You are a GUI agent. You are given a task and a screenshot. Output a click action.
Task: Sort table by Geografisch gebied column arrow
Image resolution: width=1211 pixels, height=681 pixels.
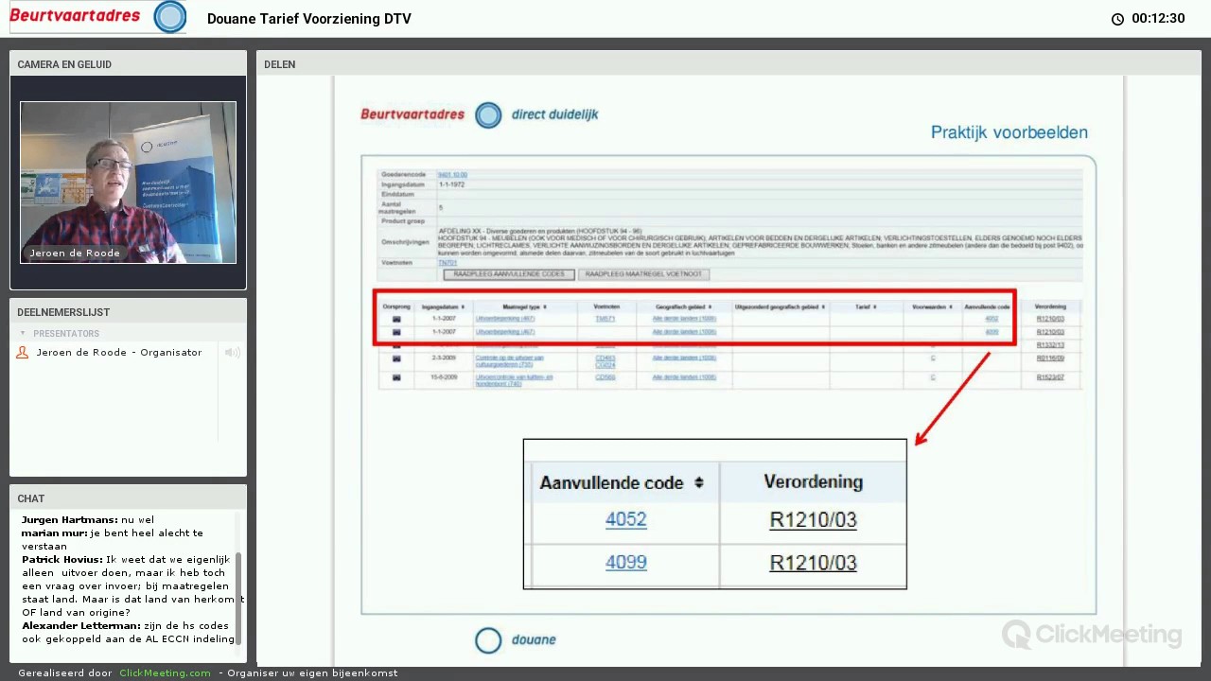click(x=710, y=307)
